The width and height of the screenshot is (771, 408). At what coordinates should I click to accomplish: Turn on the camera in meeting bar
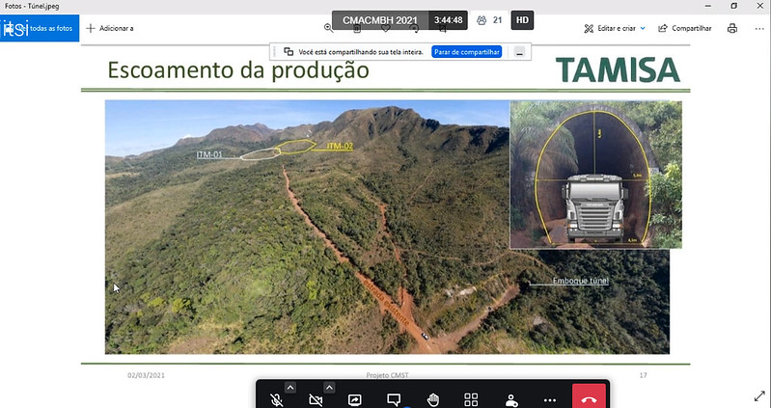pos(315,398)
